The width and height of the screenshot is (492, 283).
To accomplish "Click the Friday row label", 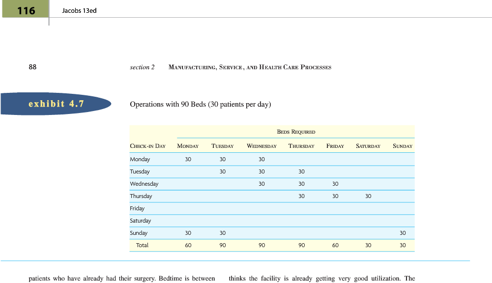I will pos(137,208).
